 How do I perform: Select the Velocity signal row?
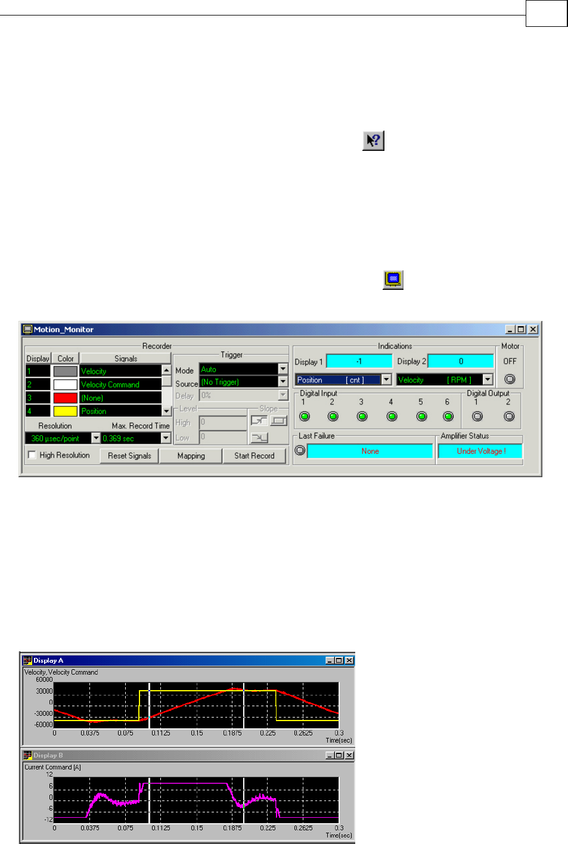(121, 371)
